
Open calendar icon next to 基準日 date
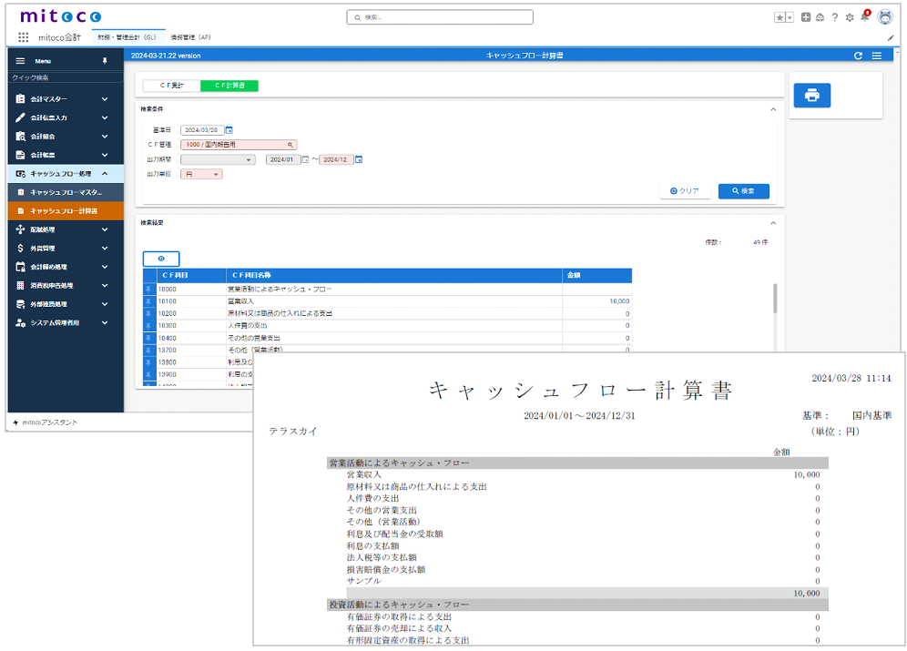pos(229,130)
